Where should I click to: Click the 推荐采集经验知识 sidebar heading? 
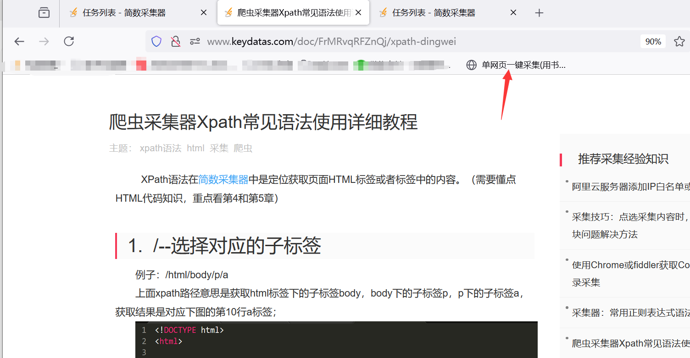[x=623, y=159]
